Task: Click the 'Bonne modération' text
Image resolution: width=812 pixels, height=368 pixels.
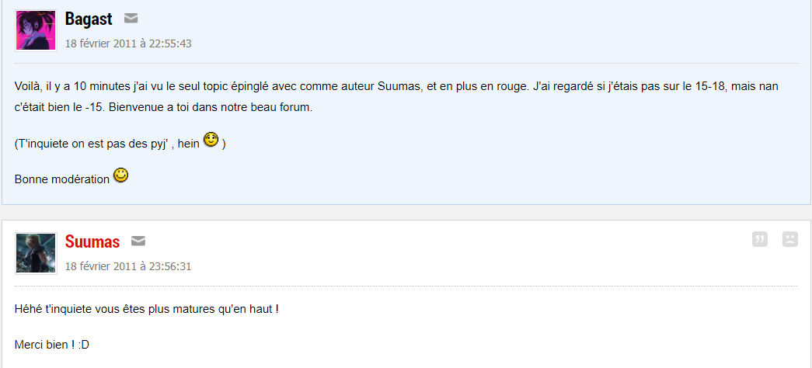Action: pyautogui.click(x=62, y=179)
